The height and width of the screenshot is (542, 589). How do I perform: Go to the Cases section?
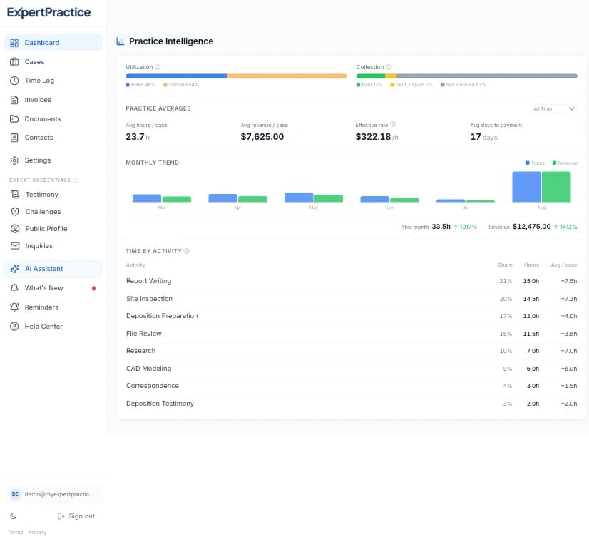click(53, 61)
